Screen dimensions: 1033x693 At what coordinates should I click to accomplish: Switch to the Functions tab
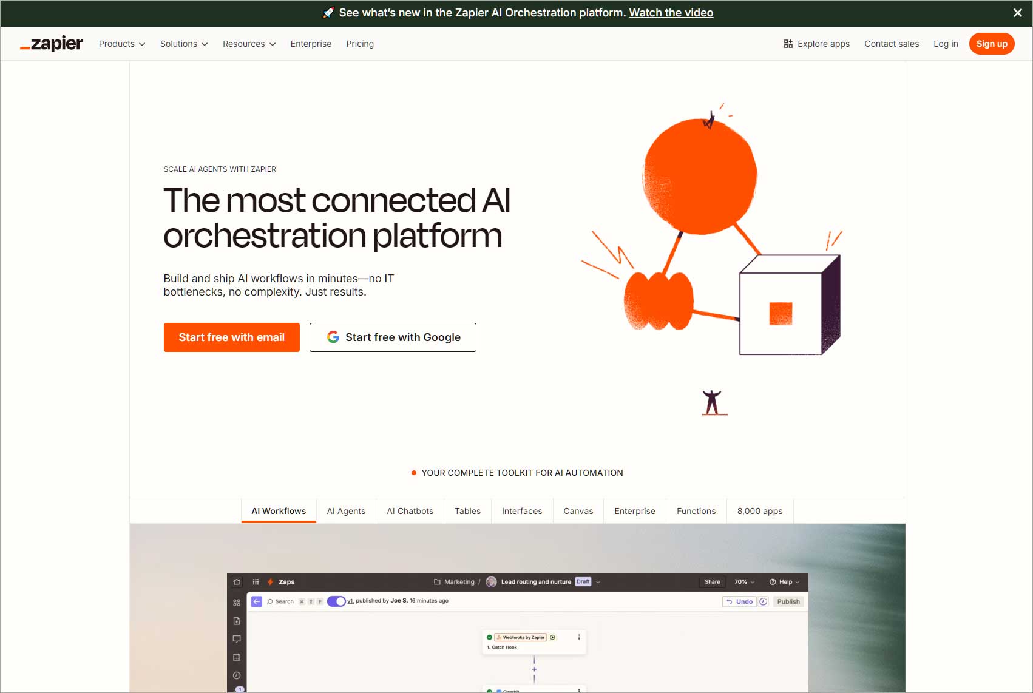696,511
